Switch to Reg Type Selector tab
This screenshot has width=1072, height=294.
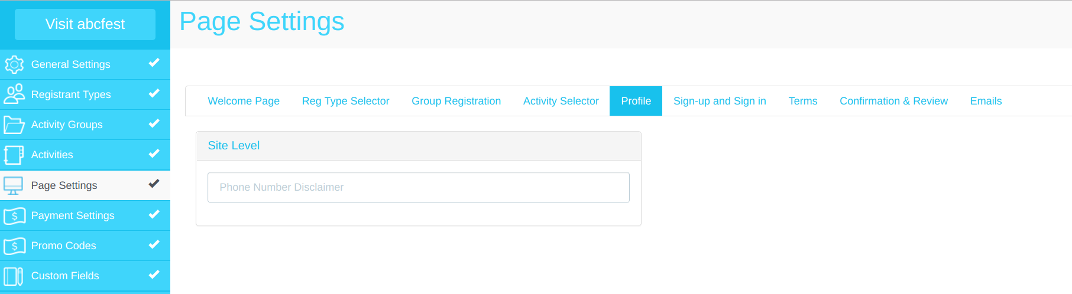tap(345, 101)
